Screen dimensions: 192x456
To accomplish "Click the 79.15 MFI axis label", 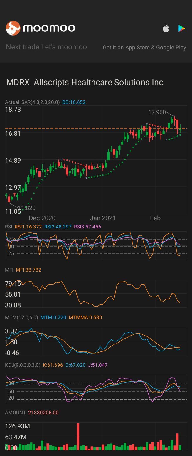I will 13,284.
